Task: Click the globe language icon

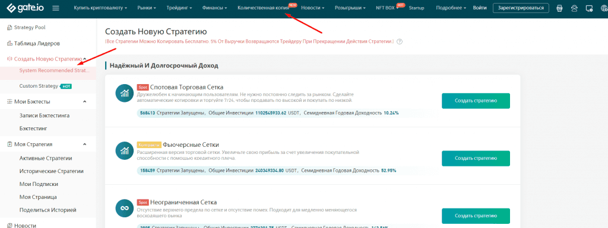Action: coord(604,8)
